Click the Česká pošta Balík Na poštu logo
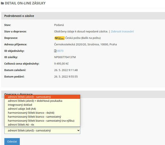The width and height of the screenshot is (165, 145). click(59, 38)
